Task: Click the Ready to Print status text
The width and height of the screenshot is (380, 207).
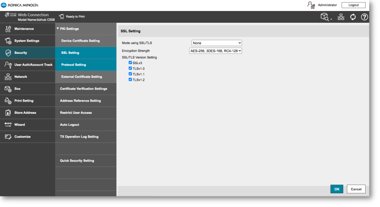Action: pyautogui.click(x=75, y=17)
